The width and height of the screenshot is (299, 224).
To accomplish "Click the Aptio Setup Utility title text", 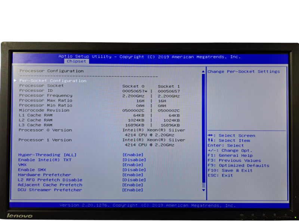I will (x=149, y=57).
